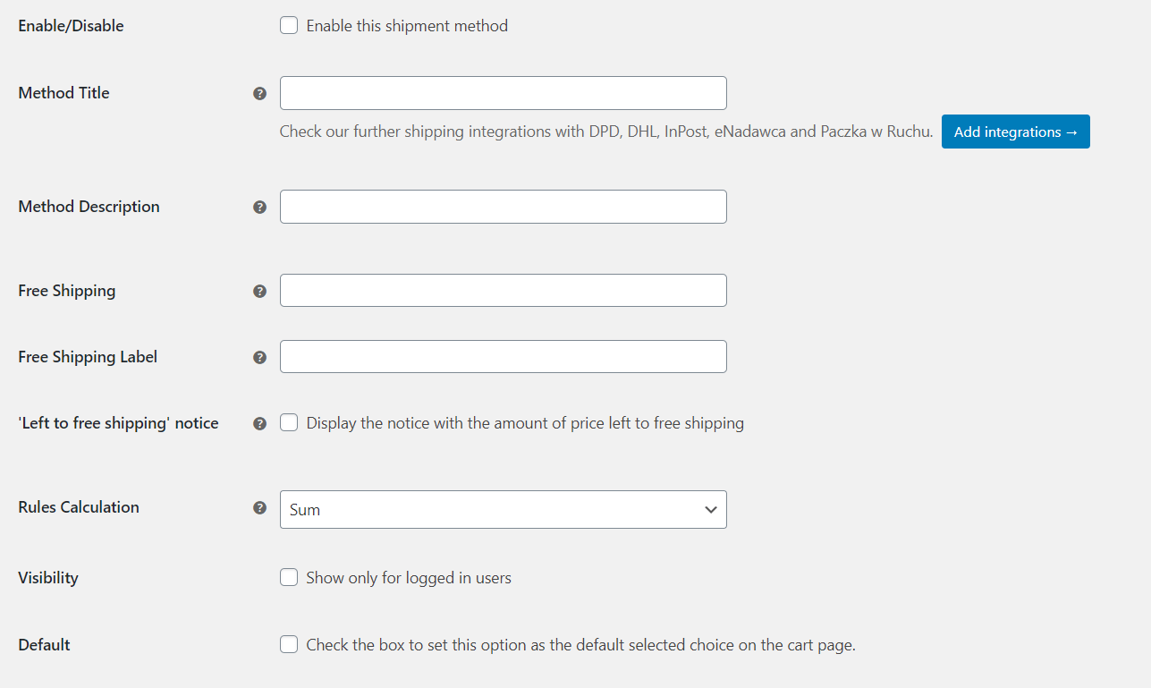Check Show only for logged in users

(x=289, y=578)
